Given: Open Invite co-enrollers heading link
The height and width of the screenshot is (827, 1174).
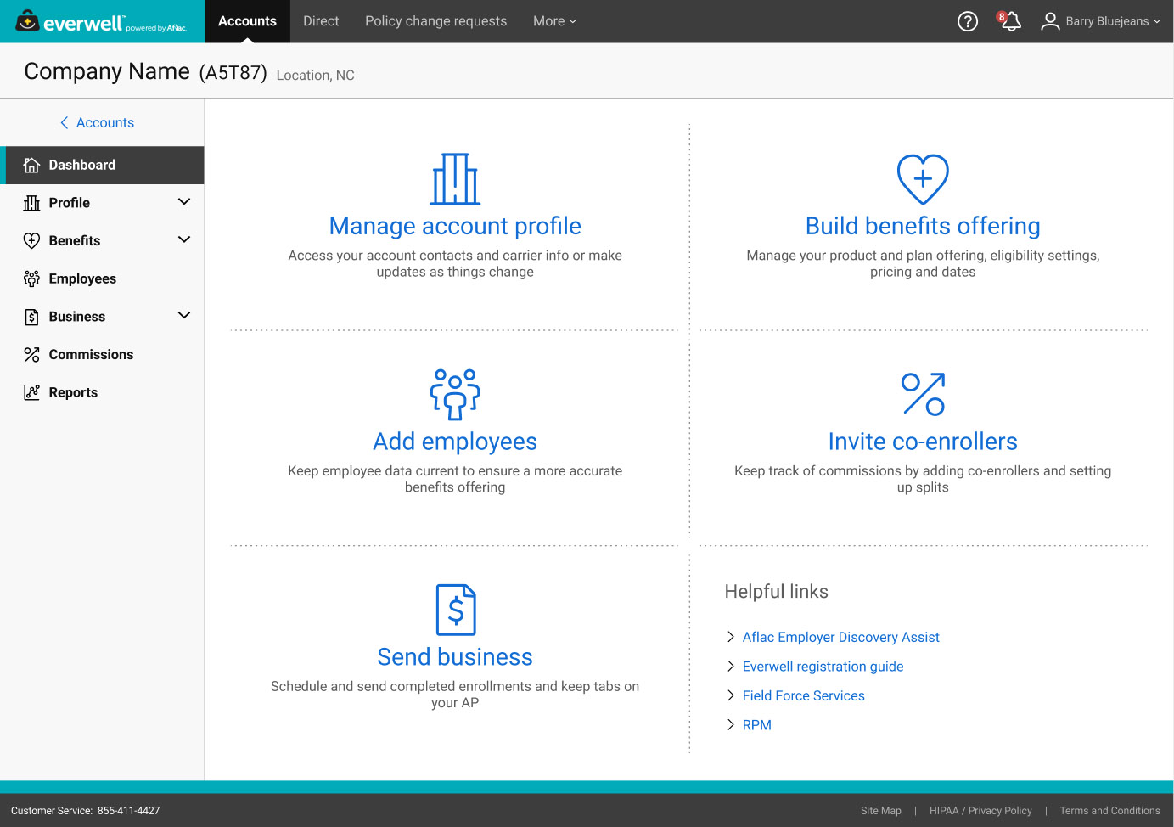Looking at the screenshot, I should click(923, 442).
